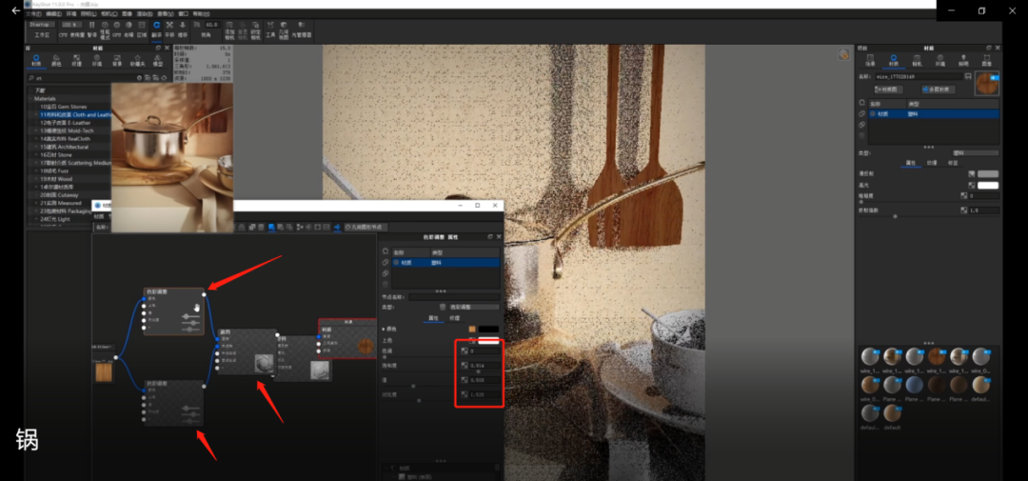1028x481 pixels.
Task: Toggle the texture icon beside Roughness value
Action: click(963, 195)
